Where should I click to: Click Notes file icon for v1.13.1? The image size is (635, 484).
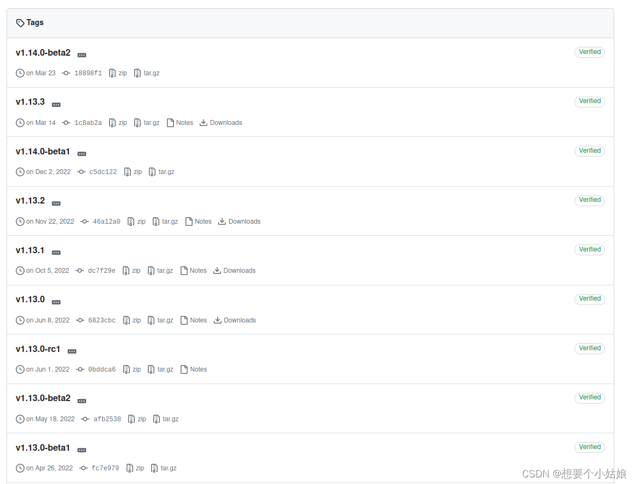pos(184,271)
